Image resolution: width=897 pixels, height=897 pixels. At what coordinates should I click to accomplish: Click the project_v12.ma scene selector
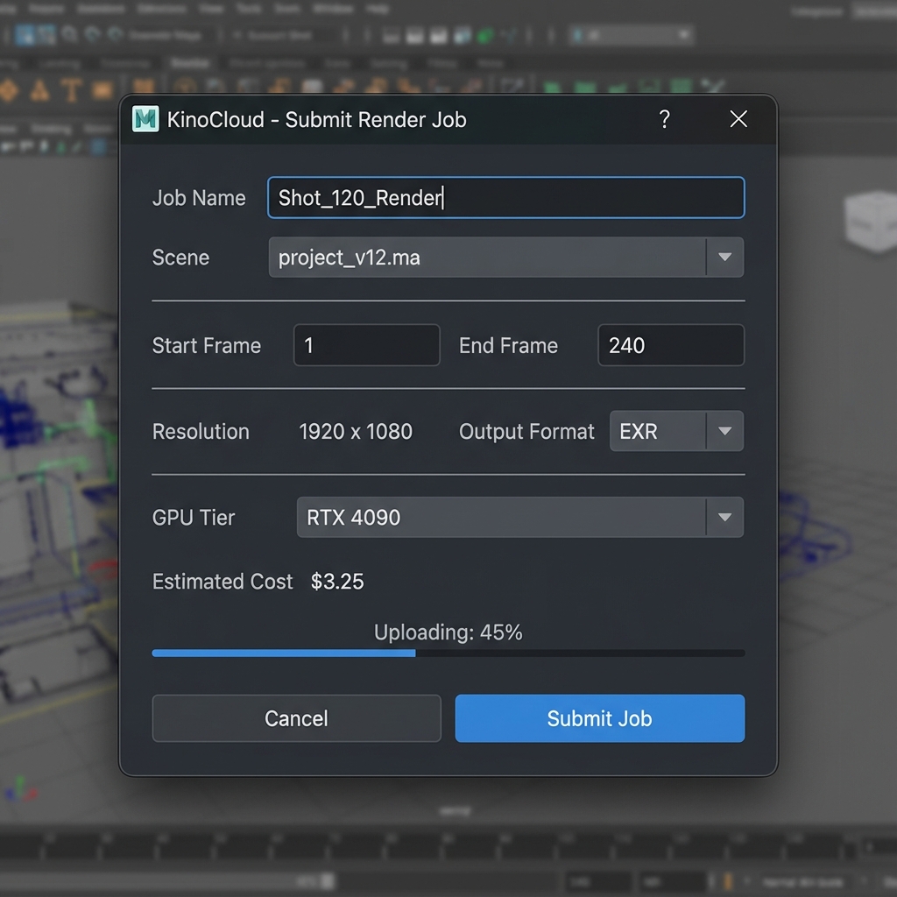[x=491, y=257]
